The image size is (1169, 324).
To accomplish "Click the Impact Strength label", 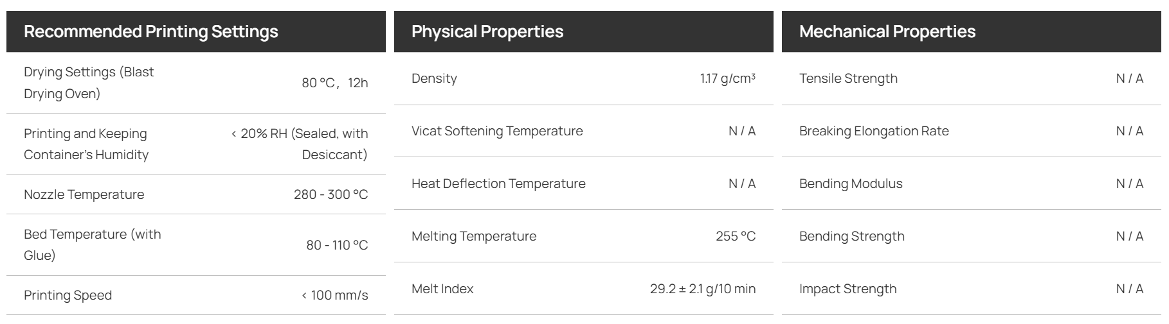I will (x=847, y=289).
